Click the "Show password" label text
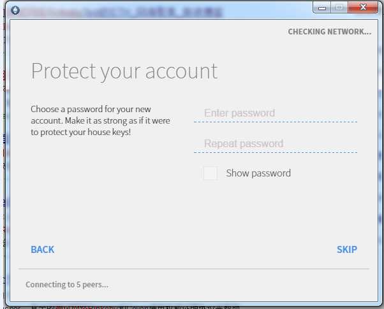 (x=258, y=173)
